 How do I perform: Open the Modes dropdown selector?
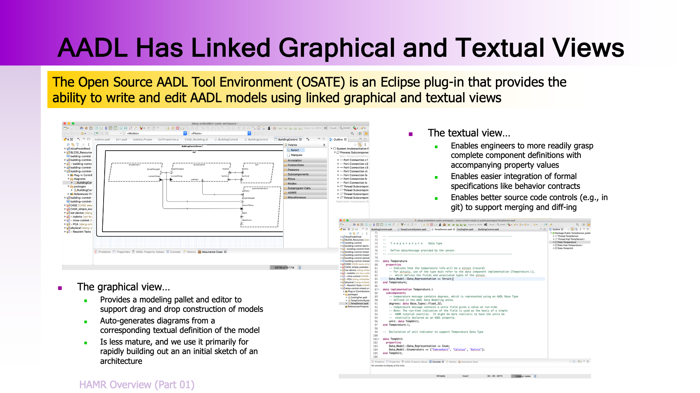pyautogui.click(x=185, y=134)
